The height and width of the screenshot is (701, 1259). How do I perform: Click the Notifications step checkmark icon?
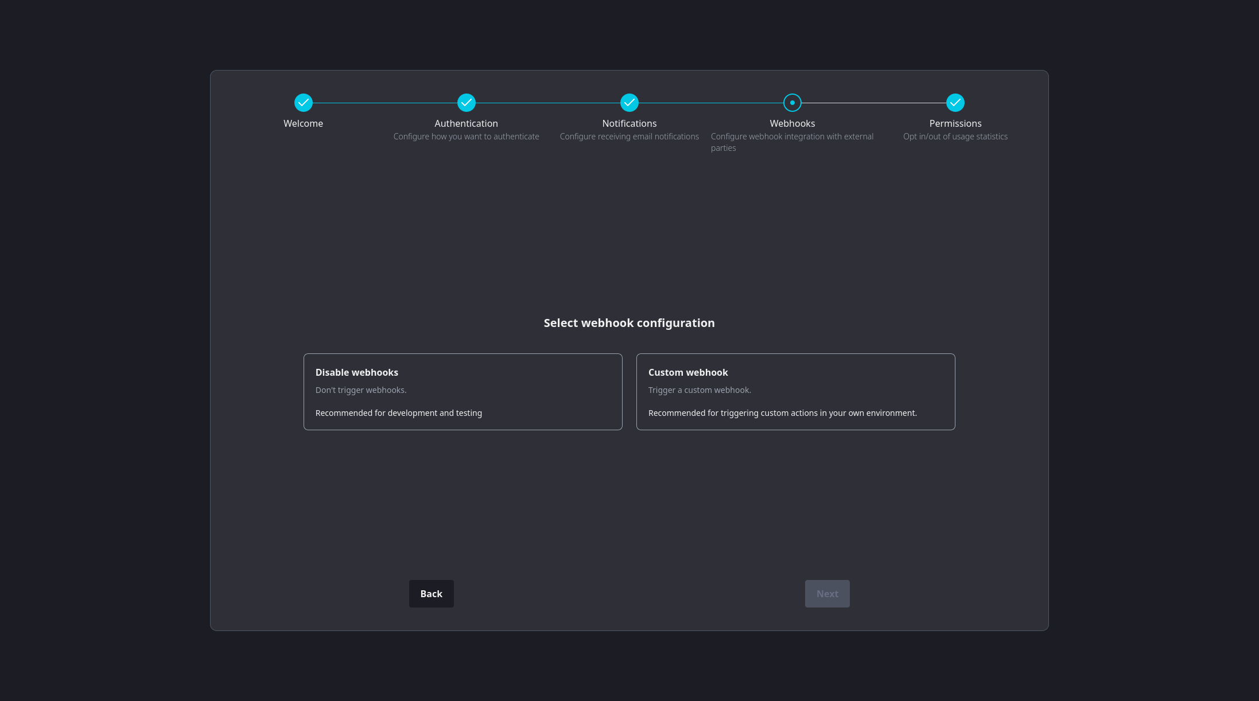pyautogui.click(x=629, y=103)
